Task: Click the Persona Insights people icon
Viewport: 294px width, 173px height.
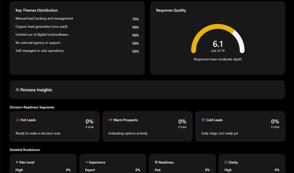Action: pos(18,90)
